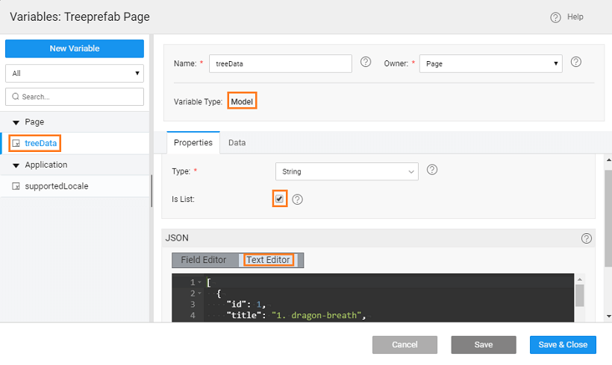The height and width of the screenshot is (365, 612).
Task: Click help icon next to Name field
Action: click(x=366, y=63)
